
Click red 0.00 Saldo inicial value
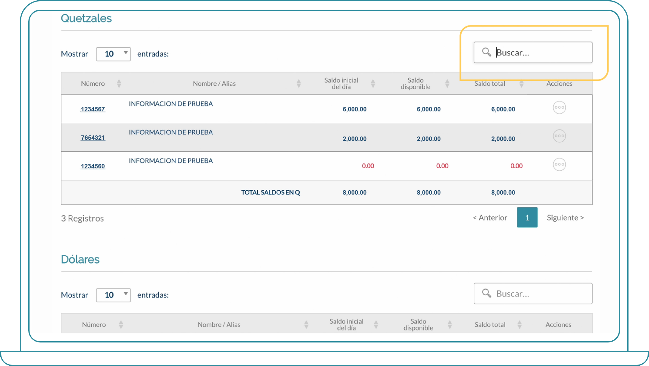pos(368,166)
